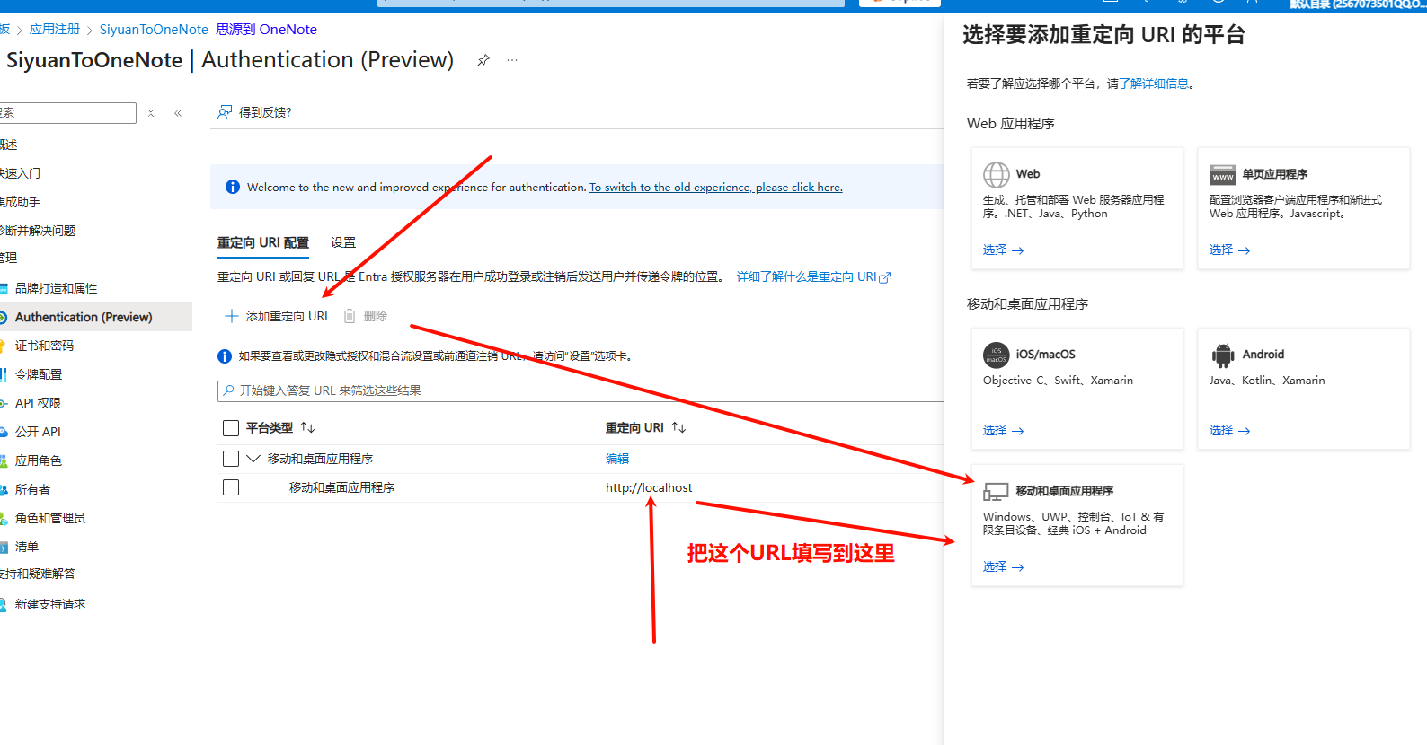Open 公开 API in sidebar
1427x745 pixels.
click(38, 432)
